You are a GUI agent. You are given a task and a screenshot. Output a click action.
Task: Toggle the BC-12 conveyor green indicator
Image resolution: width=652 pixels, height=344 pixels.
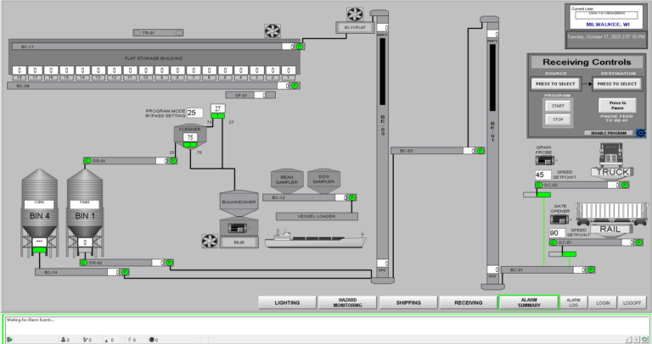351,197
